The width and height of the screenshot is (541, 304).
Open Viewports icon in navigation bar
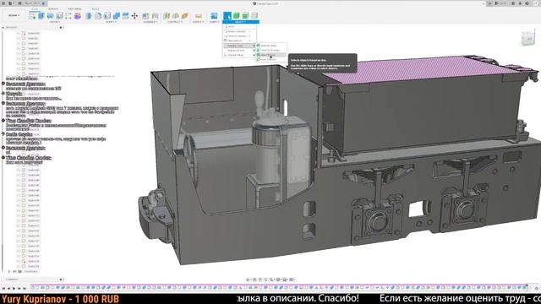pos(292,280)
